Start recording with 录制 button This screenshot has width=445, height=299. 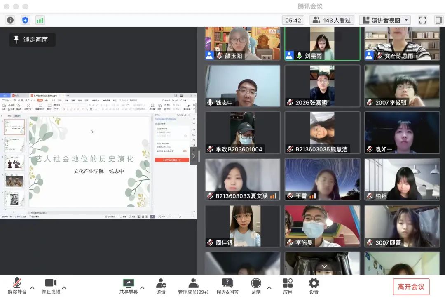click(256, 286)
